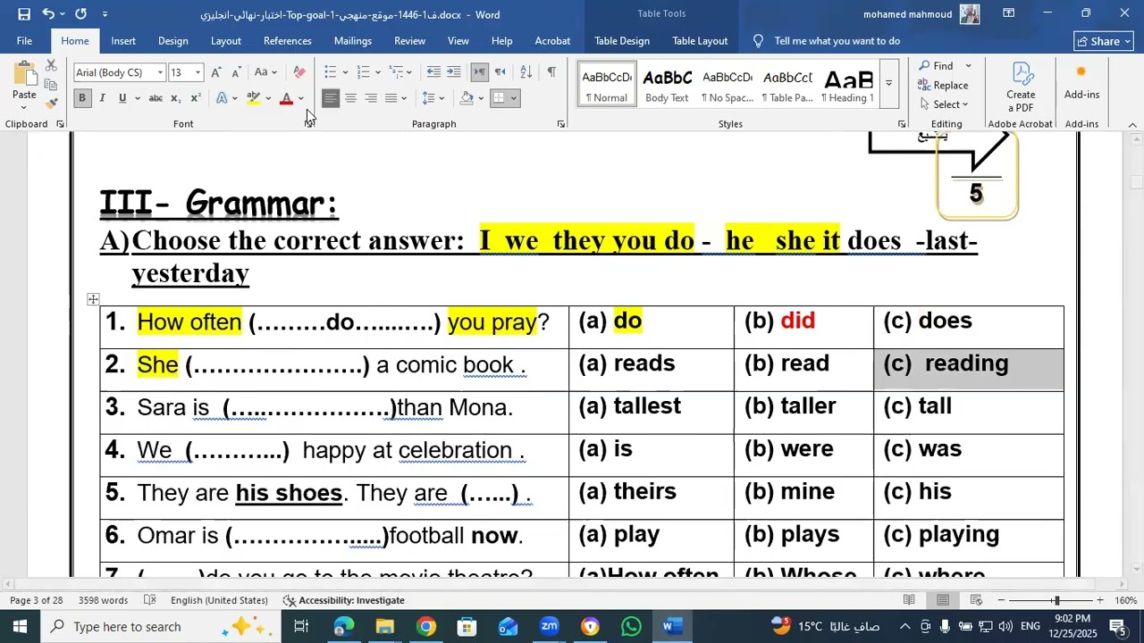Screen dimensions: 1144x643
Task: Toggle Bold formatting
Action: pyautogui.click(x=82, y=98)
